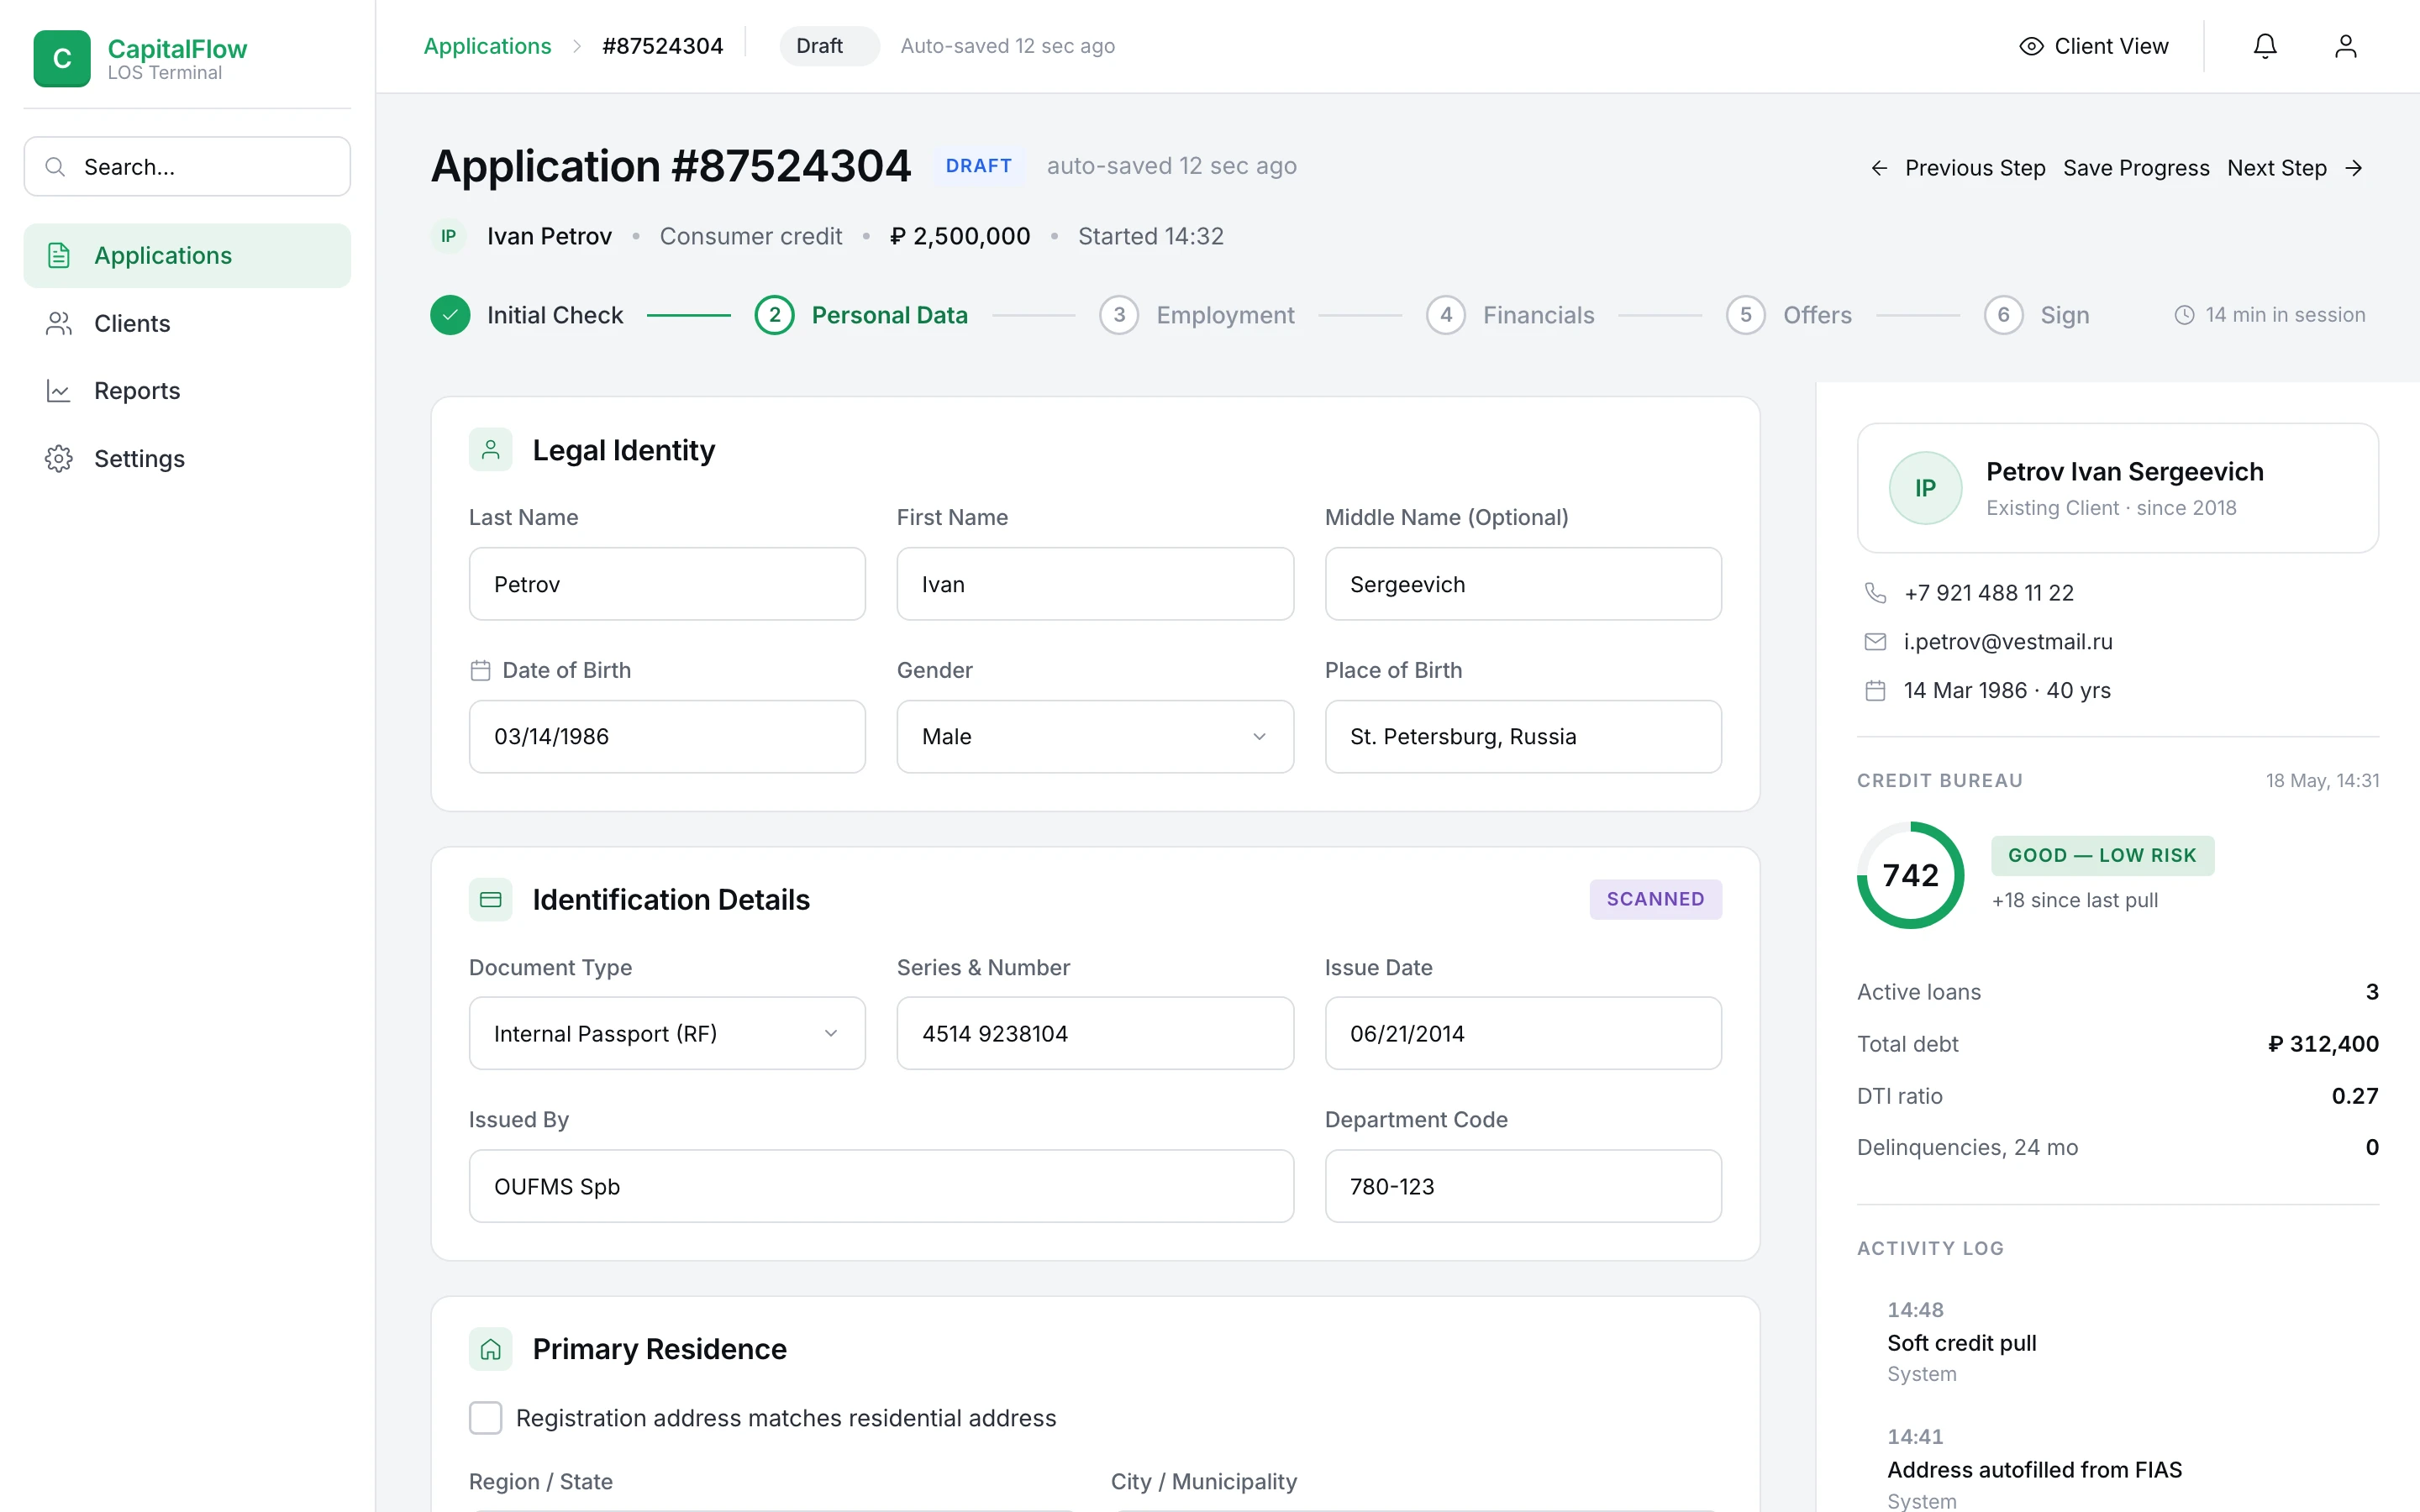Click the Previous Step left arrow icon
2420x1512 pixels.
pyautogui.click(x=1879, y=168)
